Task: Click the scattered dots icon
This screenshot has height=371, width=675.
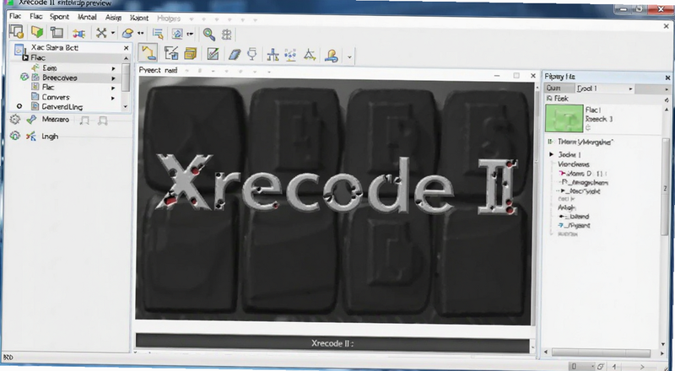Action: pos(290,55)
